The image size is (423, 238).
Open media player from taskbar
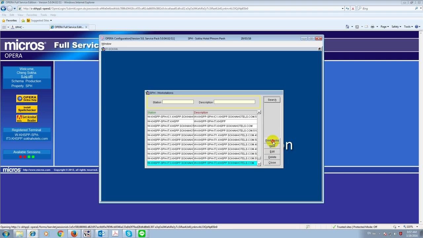tap(46, 234)
